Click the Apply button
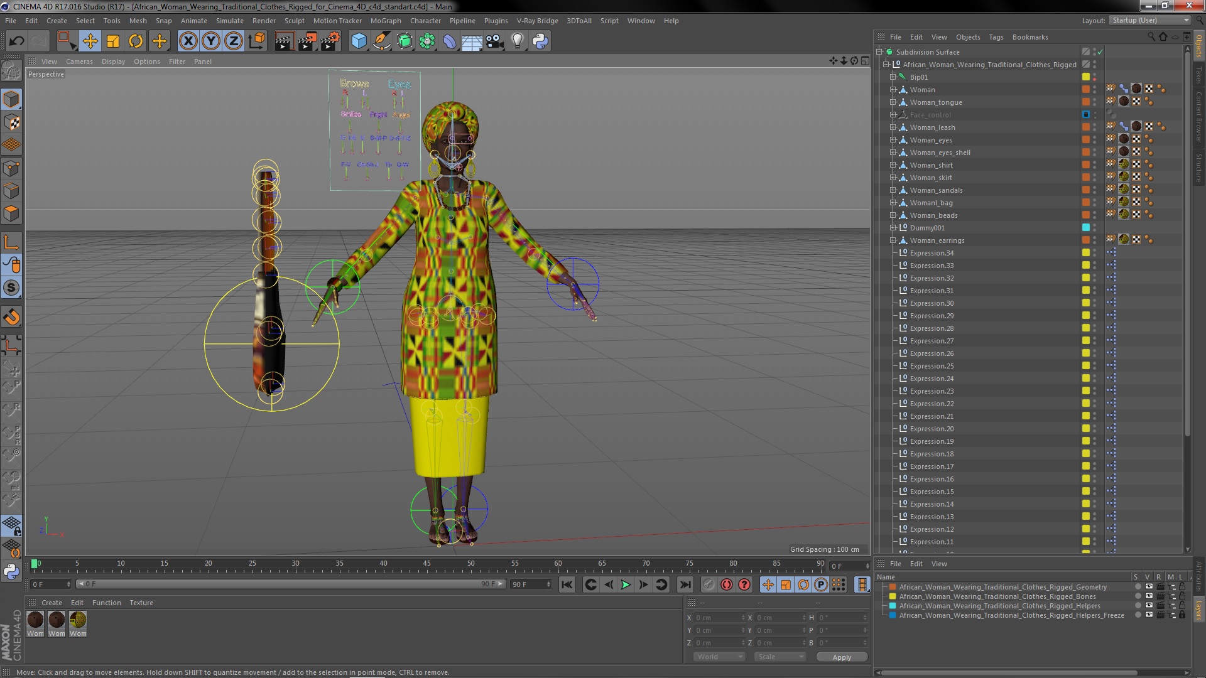The height and width of the screenshot is (678, 1206). [x=842, y=657]
